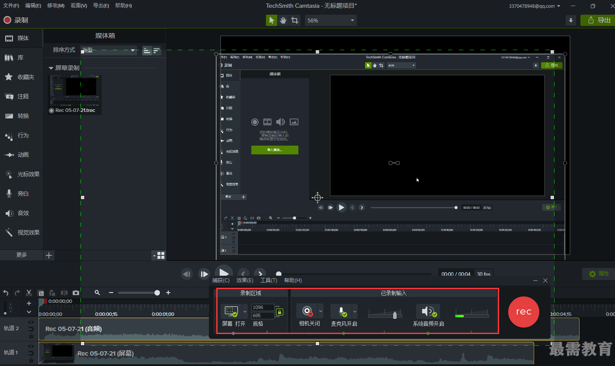The width and height of the screenshot is (615, 366).
Task: Click the green 导出 export button
Action: coord(598,20)
